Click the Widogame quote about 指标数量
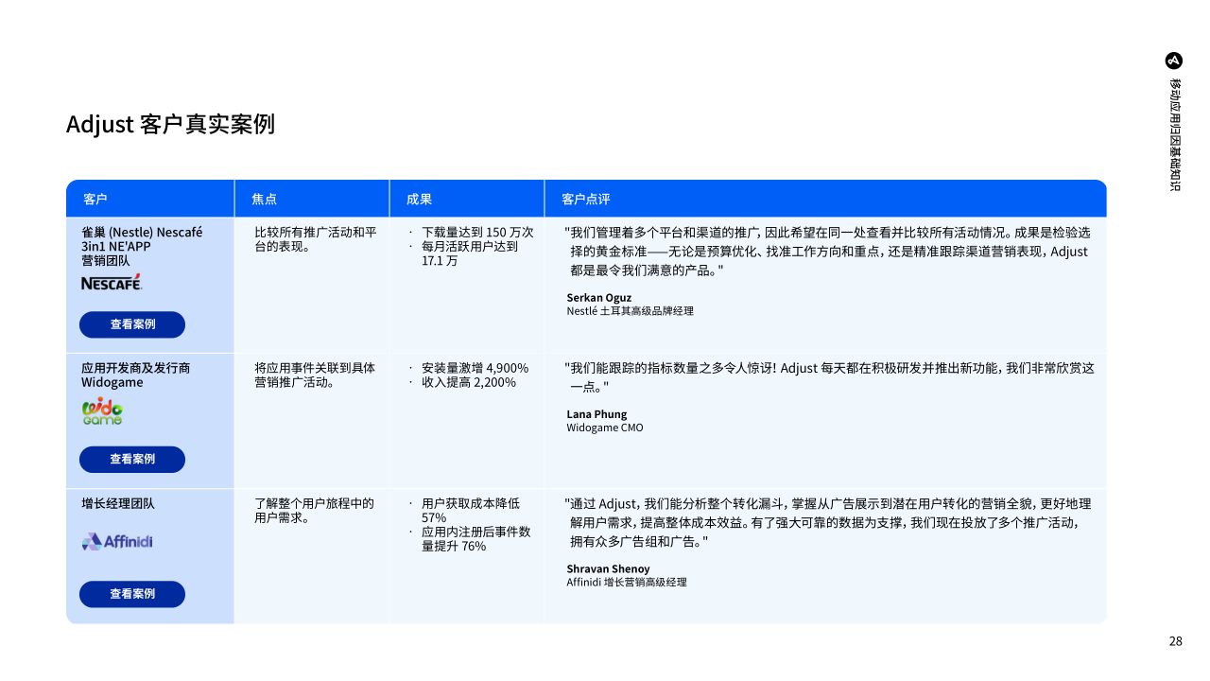The image size is (1210, 681). pyautogui.click(x=829, y=376)
